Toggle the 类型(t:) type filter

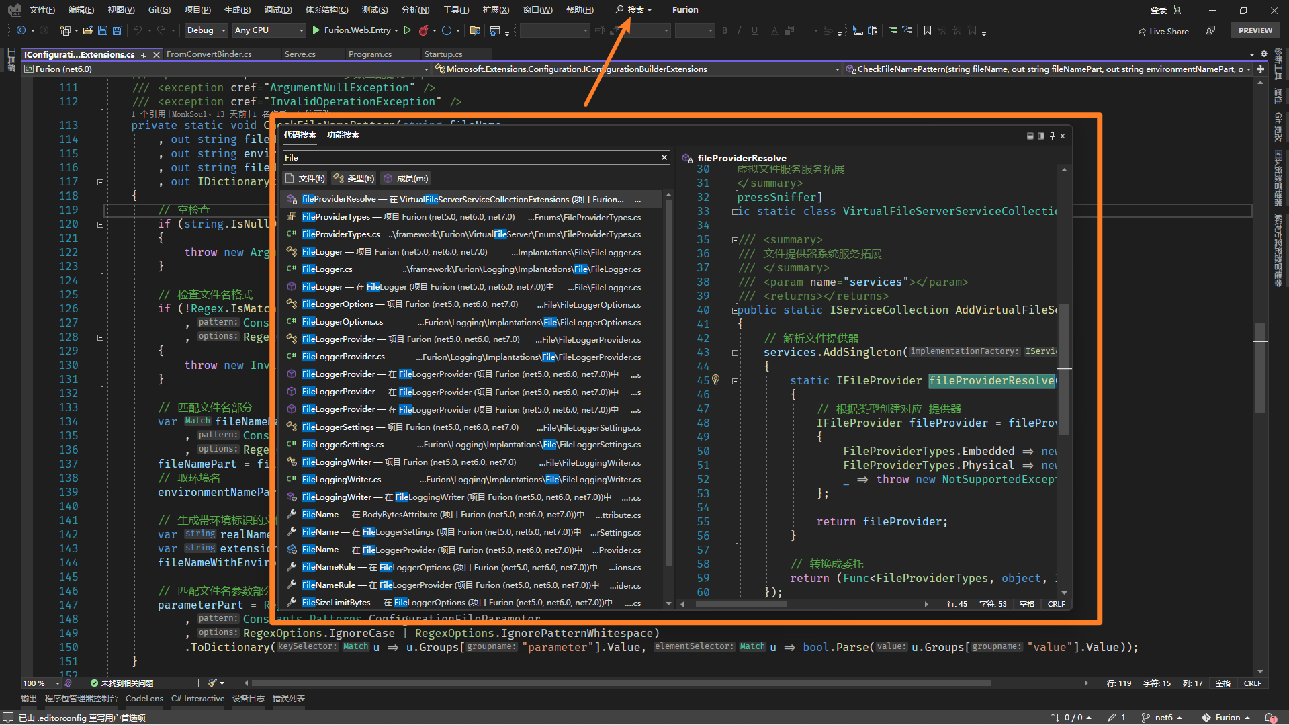354,178
